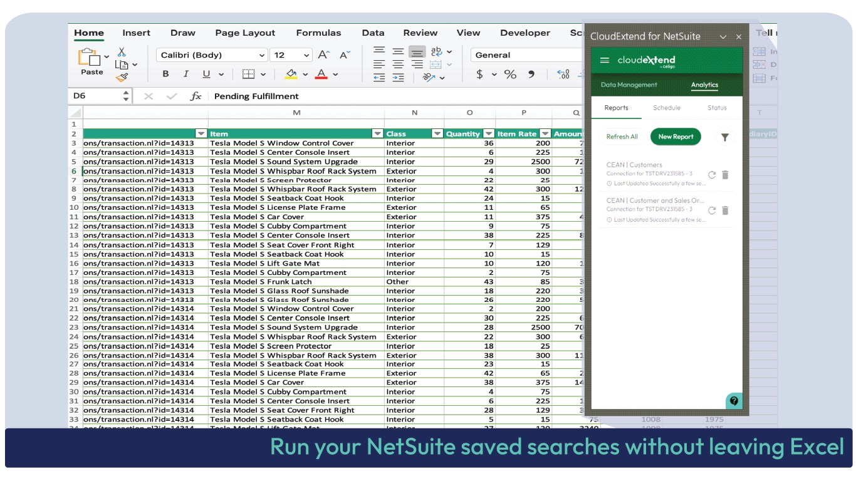
Task: Open the Class column filter dropdown
Action: [x=437, y=133]
